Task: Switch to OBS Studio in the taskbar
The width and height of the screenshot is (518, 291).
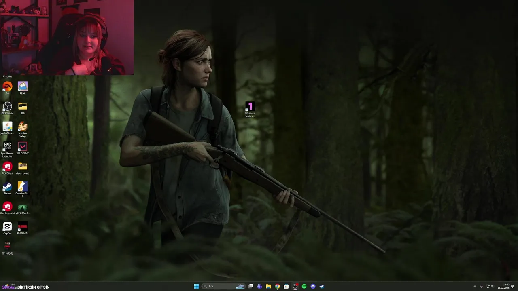Action: 295,286
